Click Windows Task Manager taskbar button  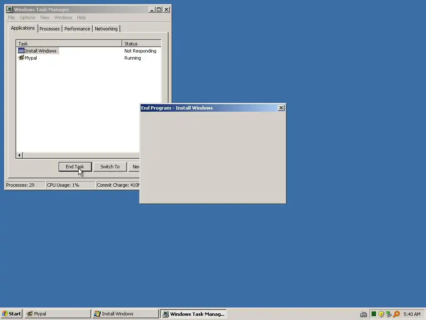pyautogui.click(x=193, y=314)
